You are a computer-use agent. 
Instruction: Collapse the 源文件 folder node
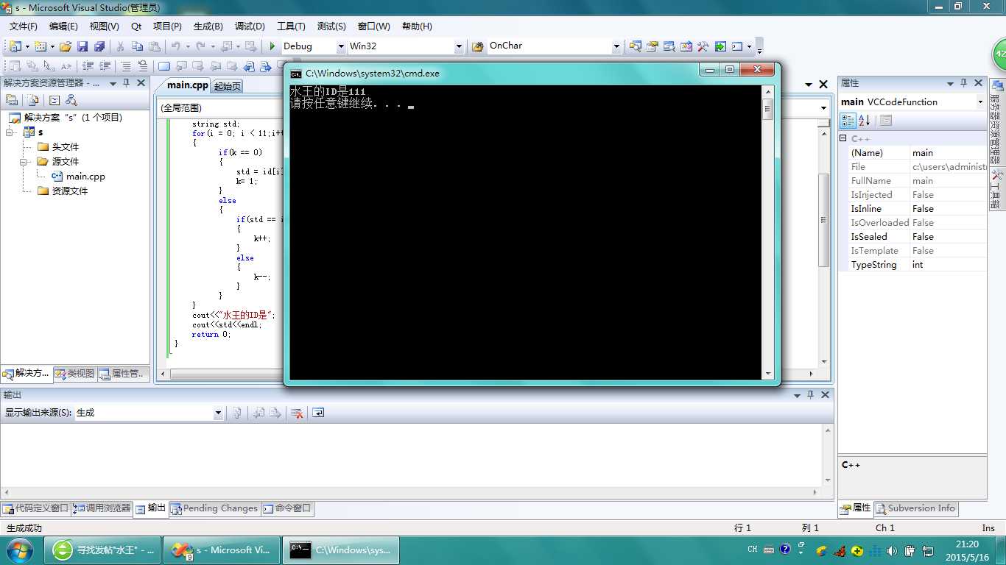[x=23, y=162]
